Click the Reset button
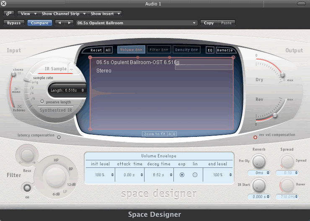 coord(96,50)
